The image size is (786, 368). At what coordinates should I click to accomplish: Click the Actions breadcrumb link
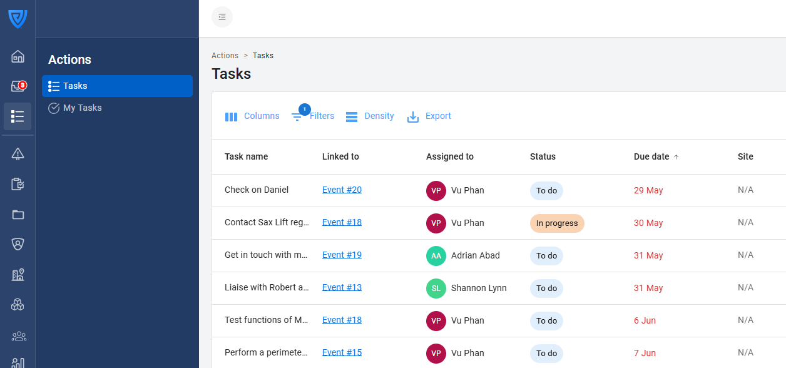click(x=225, y=56)
